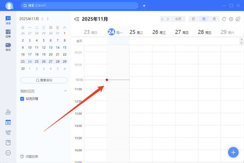The width and height of the screenshot is (244, 163).
Task: Click the more options circle icon
Action: 8,153
